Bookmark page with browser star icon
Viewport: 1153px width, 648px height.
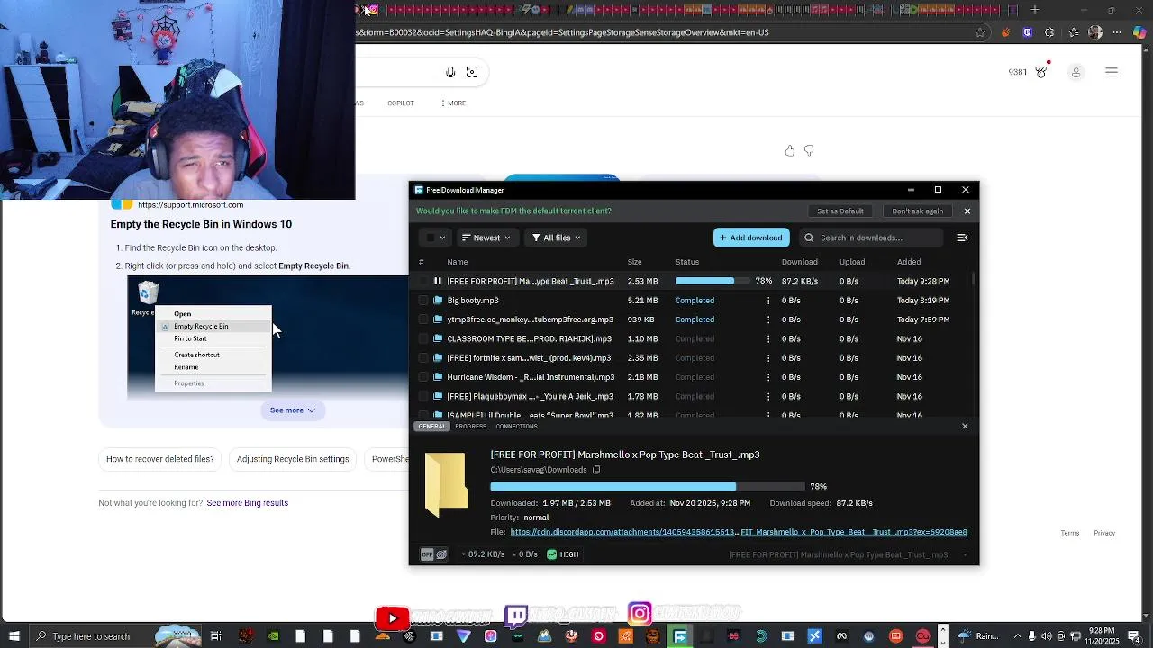(980, 32)
